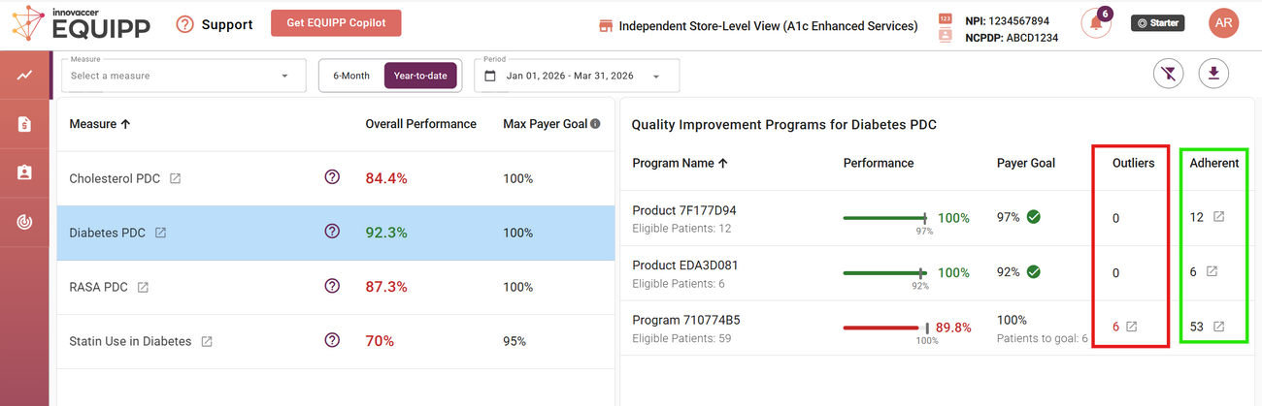Open the Period date range dropdown

click(577, 76)
